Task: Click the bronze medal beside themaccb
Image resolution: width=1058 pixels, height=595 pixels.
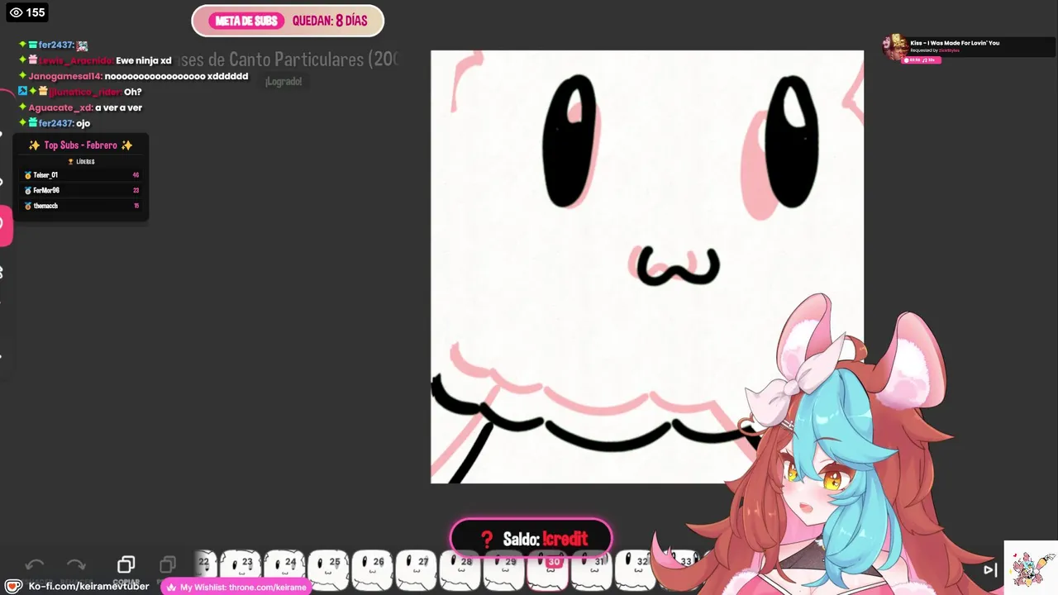Action: (28, 206)
